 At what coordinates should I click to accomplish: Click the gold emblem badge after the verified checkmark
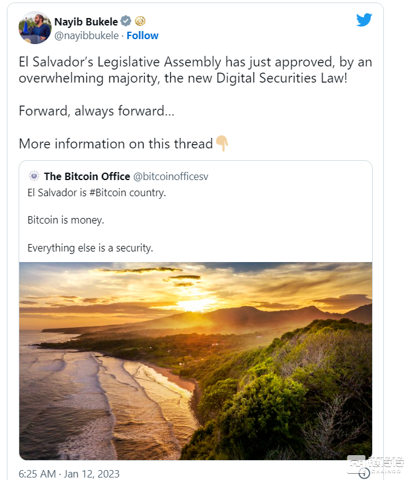140,22
